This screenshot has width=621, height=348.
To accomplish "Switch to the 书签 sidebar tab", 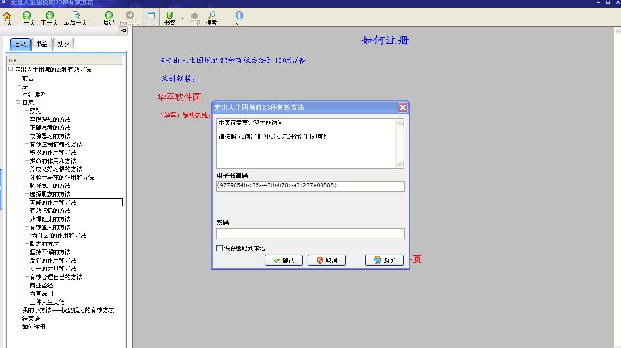I will [42, 44].
